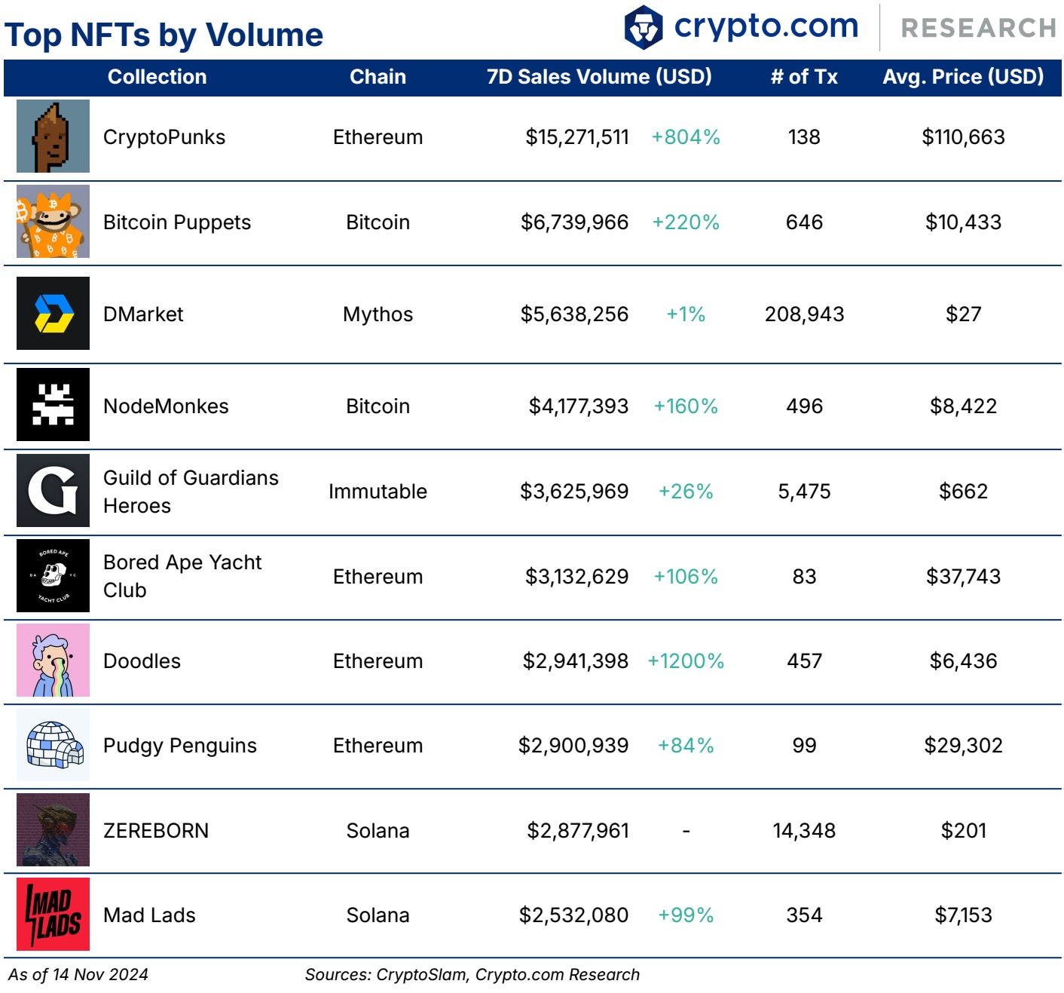Click the $29,302 average price value
Image resolution: width=1064 pixels, height=993 pixels.
click(x=963, y=746)
